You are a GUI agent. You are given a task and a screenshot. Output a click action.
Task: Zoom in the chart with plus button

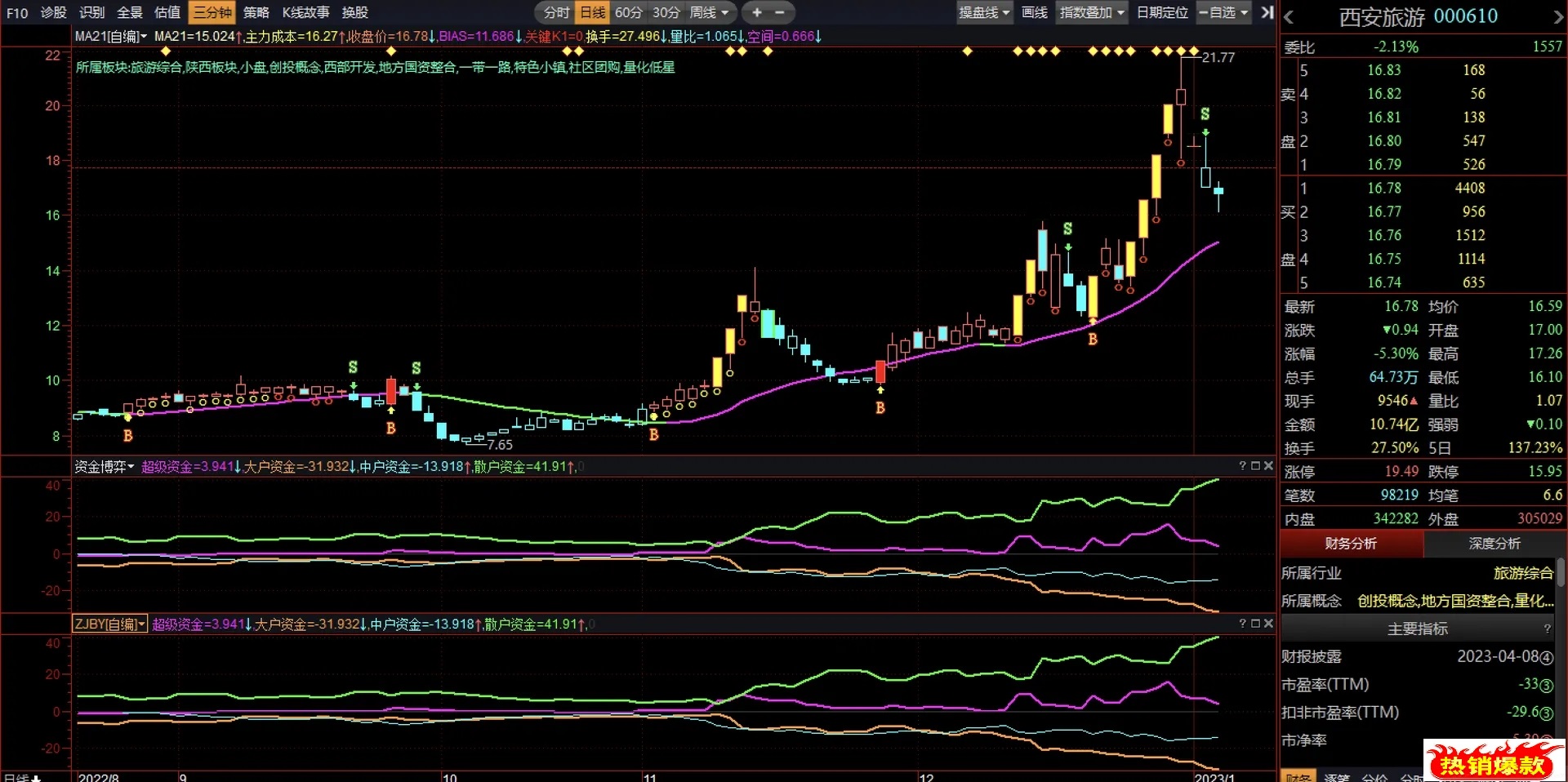757,12
